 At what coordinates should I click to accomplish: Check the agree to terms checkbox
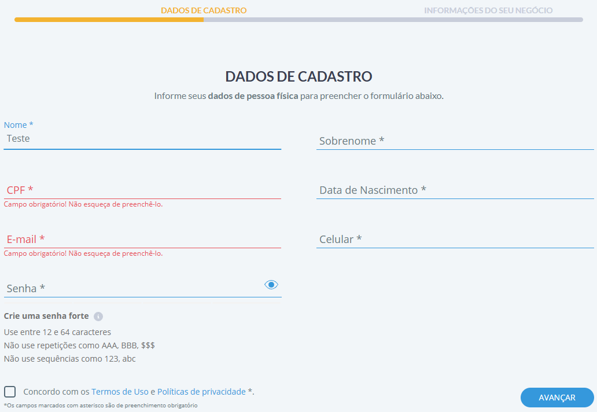(x=10, y=392)
